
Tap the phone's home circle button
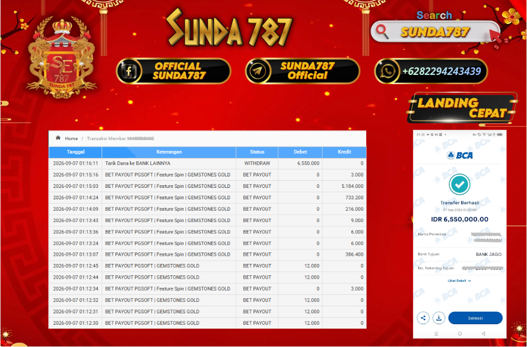pyautogui.click(x=460, y=333)
